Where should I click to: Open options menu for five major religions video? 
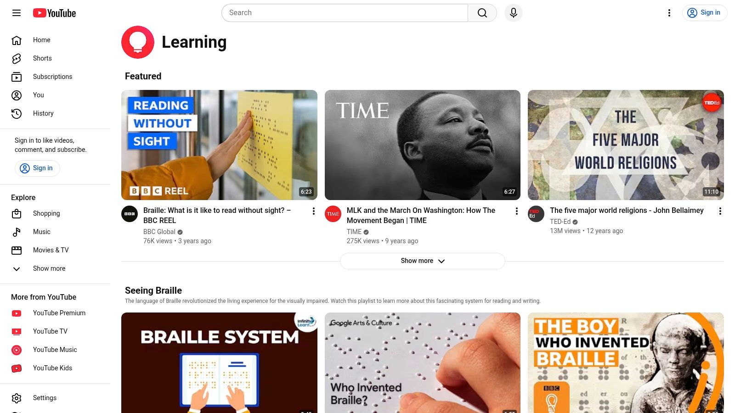point(720,211)
